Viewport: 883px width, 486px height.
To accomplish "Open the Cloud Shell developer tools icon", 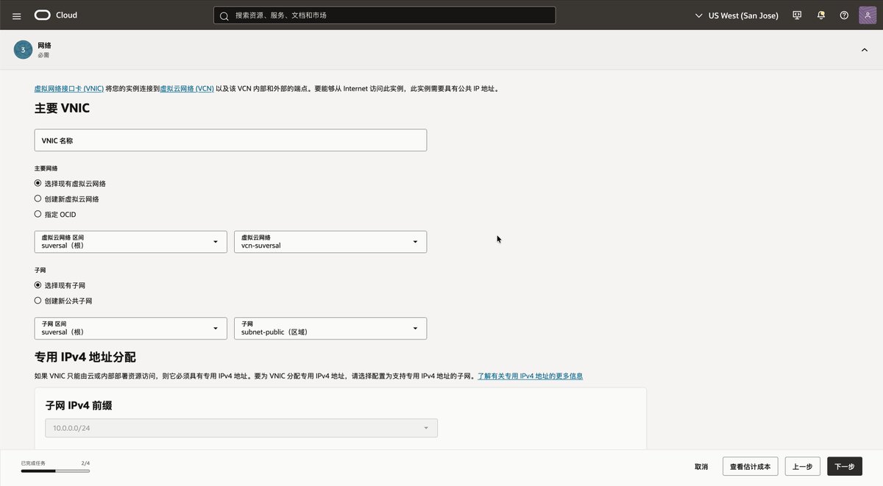I will pos(797,15).
